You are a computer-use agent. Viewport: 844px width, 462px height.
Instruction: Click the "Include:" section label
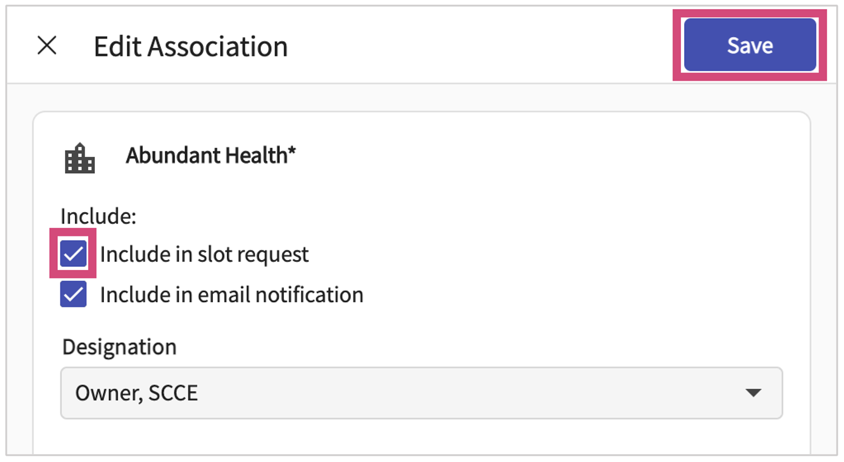click(x=98, y=216)
